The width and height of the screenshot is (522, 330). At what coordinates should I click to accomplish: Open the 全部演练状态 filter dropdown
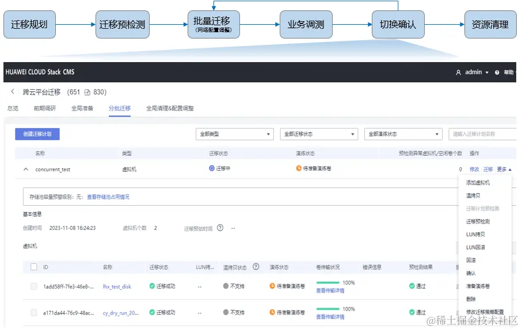[x=403, y=134]
